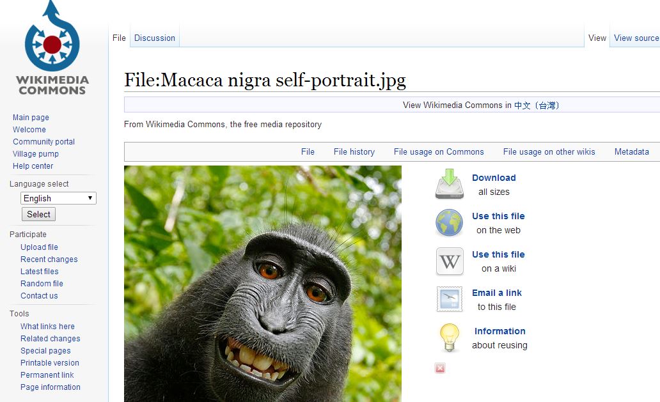Click the Chinese (Taiwan) language link
This screenshot has height=402, width=660.
coord(537,105)
